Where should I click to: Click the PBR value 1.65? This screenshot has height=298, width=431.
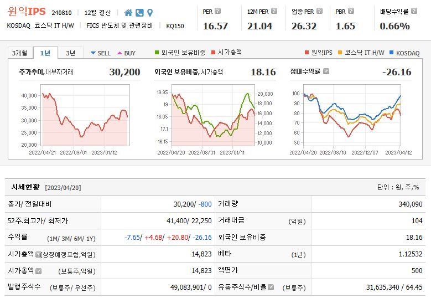pyautogui.click(x=345, y=26)
